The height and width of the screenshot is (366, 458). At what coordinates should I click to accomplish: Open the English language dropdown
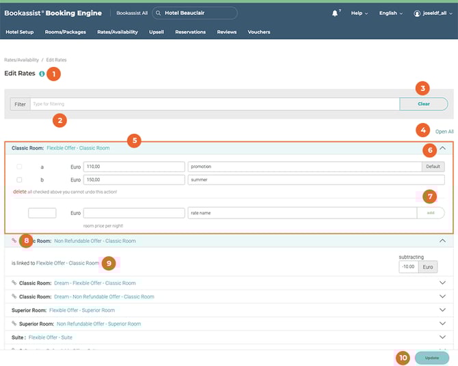pyautogui.click(x=392, y=13)
